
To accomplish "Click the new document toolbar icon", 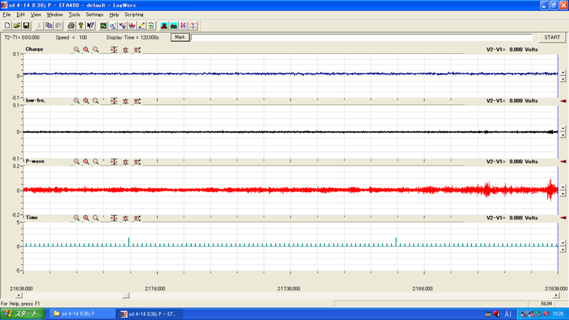I will point(7,26).
